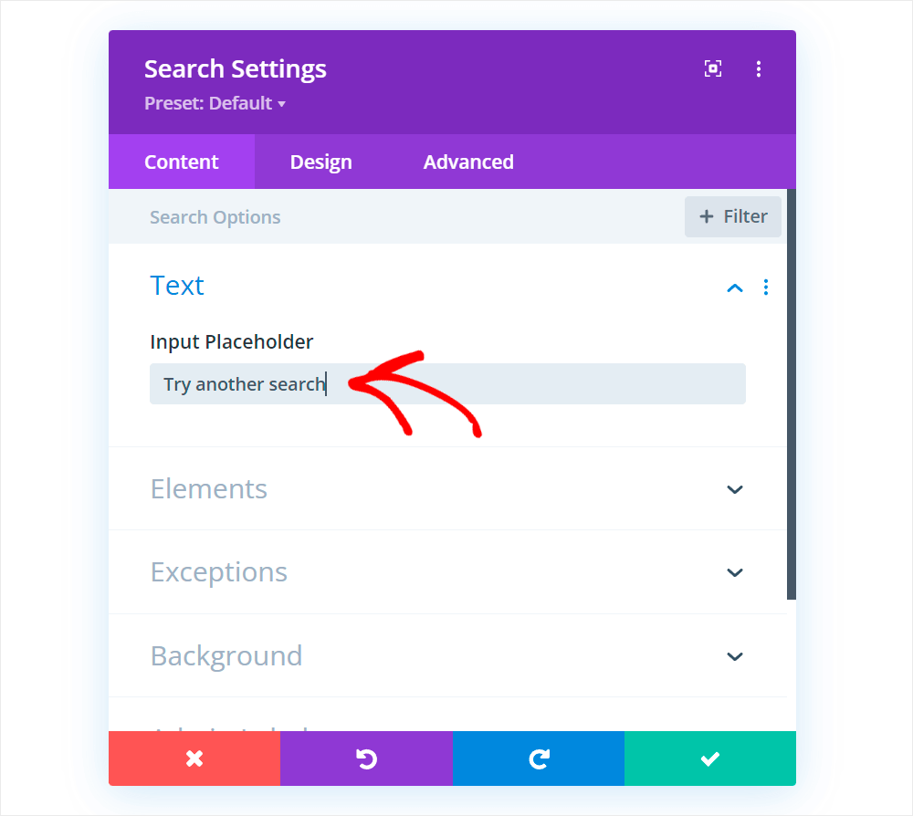The width and height of the screenshot is (913, 816).
Task: Open the Preset: Default dropdown
Action: click(215, 103)
